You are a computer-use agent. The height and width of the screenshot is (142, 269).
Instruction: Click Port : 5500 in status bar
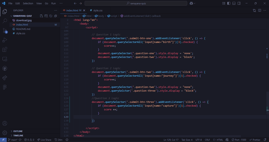(239, 140)
